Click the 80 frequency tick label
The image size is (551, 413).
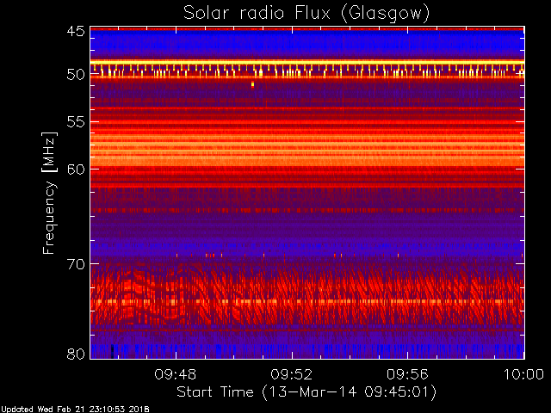tap(75, 354)
